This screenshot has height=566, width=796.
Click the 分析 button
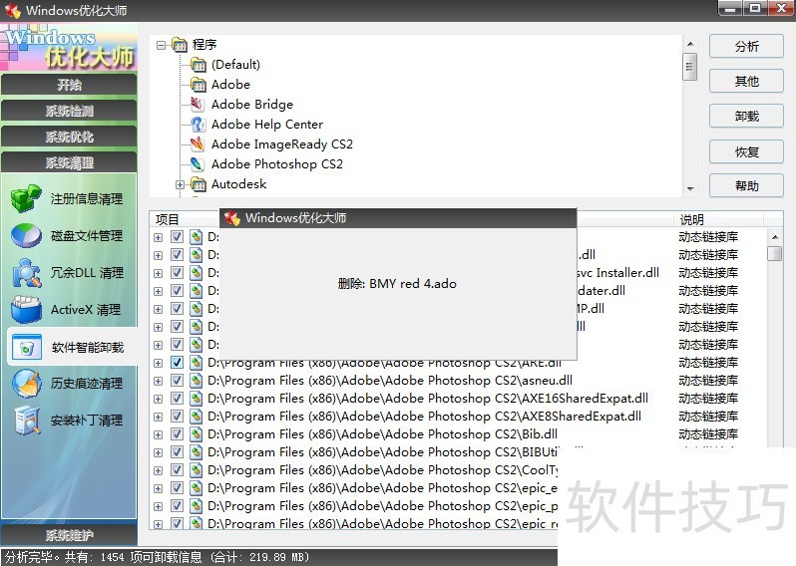(746, 47)
